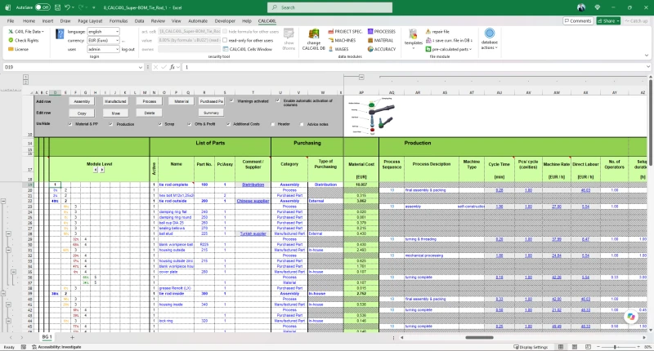Image resolution: width=654 pixels, height=351 pixels.
Task: Open pre-calculated parts dropdown
Action: click(x=449, y=49)
